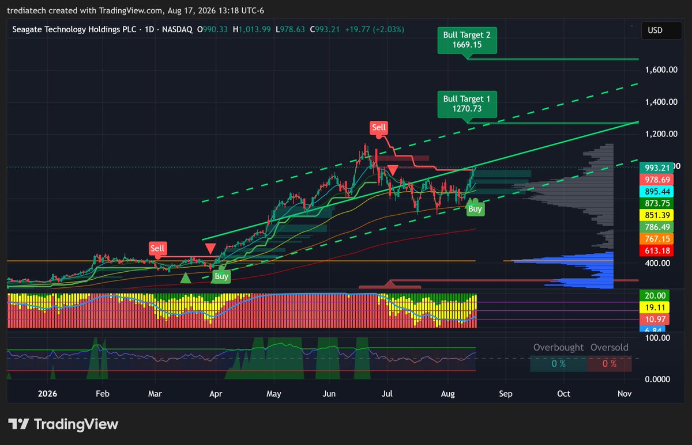Screen dimensions: 692x445
Task: Click the Oversold column header
Action: [610, 348]
